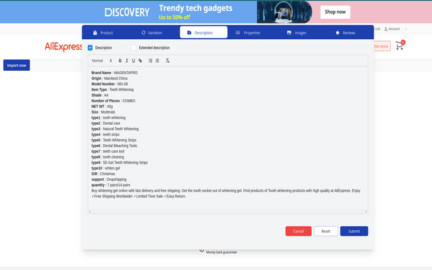This screenshot has height=270, width=432.
Task: Apply bullet list formatting
Action: pos(157,61)
